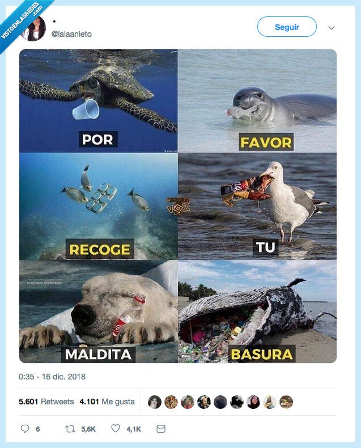Open the tweet timestamp 16 dic. 2018
Viewport: 361px width, 448px height.
coord(52,377)
